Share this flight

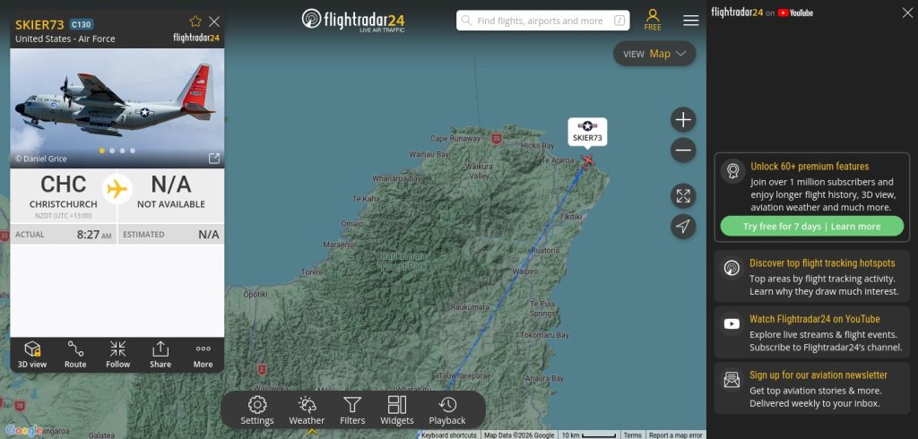(x=160, y=354)
